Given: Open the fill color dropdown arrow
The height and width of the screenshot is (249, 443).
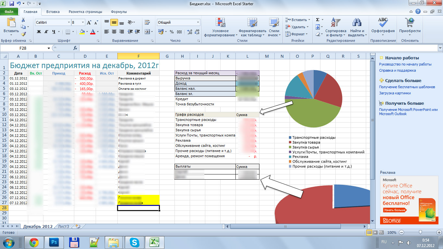Looking at the screenshot, I should tap(87, 32).
